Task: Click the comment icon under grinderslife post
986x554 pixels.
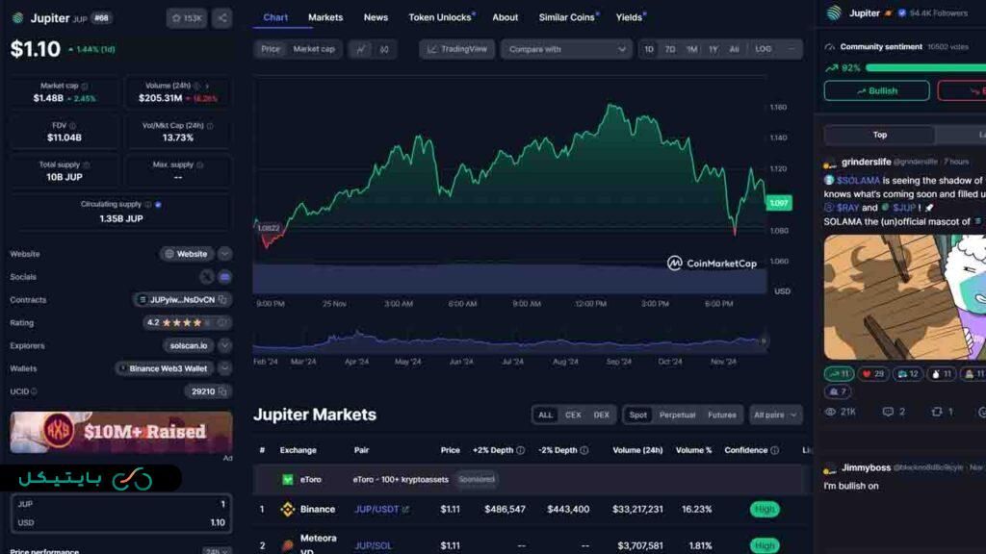Action: click(889, 412)
